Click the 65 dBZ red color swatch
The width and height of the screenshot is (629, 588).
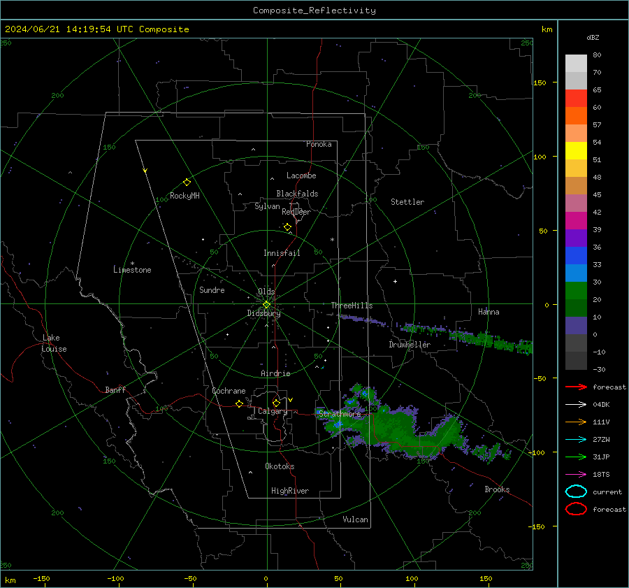pyautogui.click(x=576, y=99)
